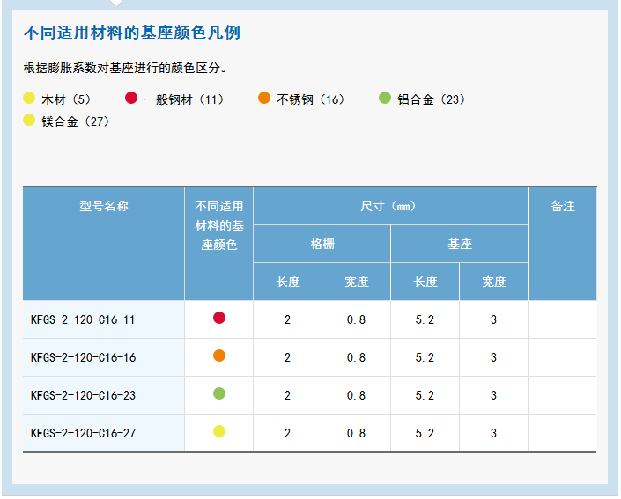621x499 pixels.
Task: Click the 型号名称 column header
Action: tap(104, 244)
